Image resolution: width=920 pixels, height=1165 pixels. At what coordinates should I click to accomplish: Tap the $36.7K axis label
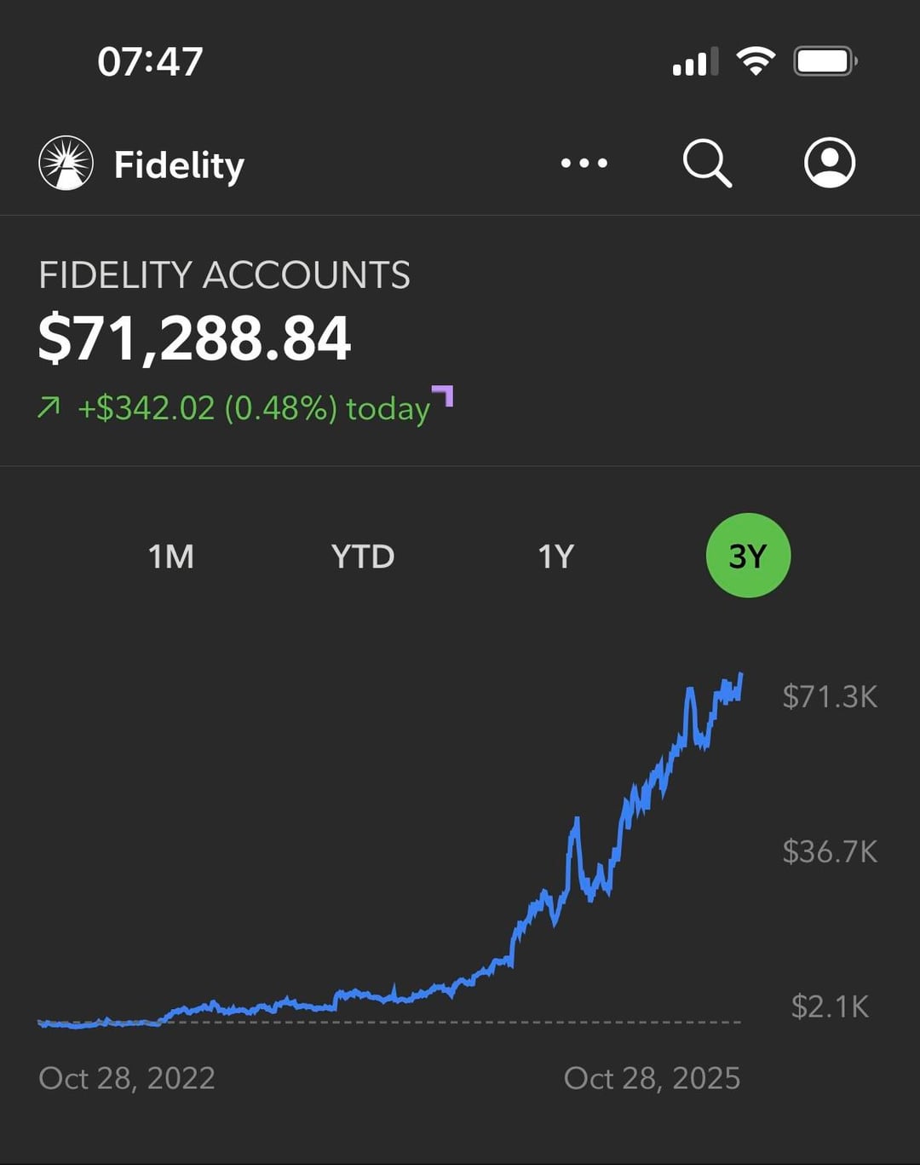coord(830,851)
